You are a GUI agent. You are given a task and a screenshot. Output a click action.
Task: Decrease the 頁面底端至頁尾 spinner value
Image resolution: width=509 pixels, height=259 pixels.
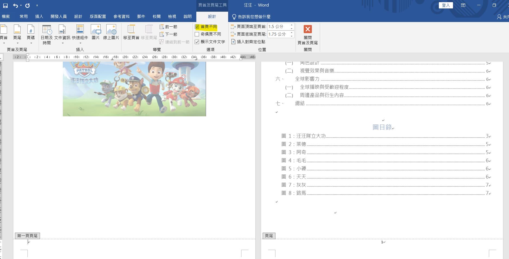tap(292, 36)
